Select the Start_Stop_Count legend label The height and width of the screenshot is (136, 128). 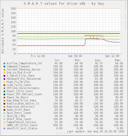tap(19, 119)
